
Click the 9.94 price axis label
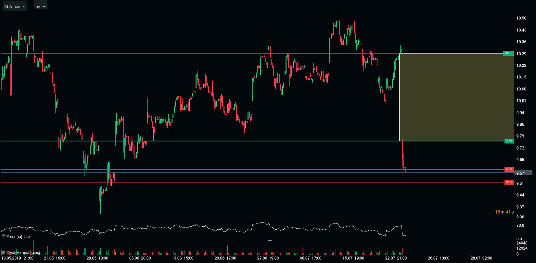(520, 113)
